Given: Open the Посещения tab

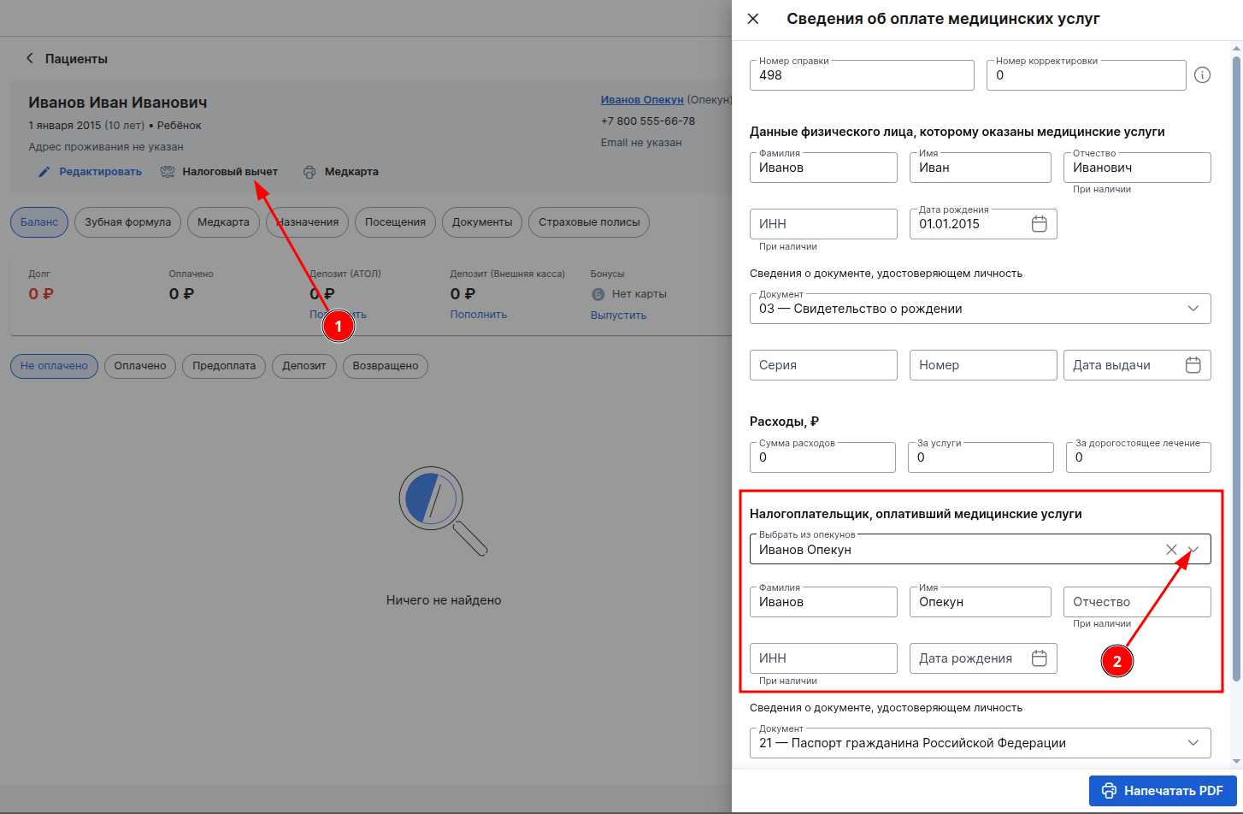Looking at the screenshot, I should click(395, 222).
